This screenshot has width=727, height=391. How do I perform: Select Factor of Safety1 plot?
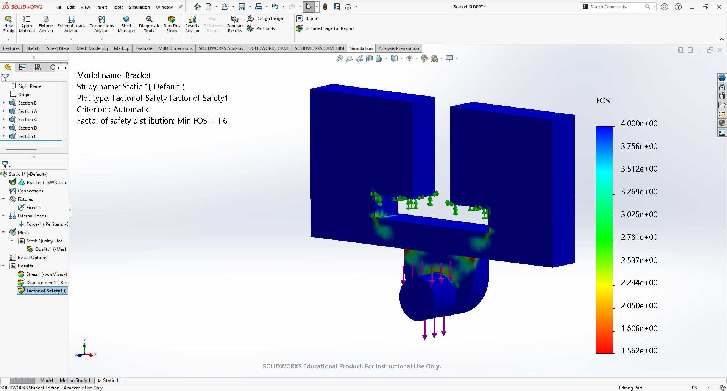[42, 291]
